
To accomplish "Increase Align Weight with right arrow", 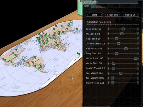I will point(138,83).
